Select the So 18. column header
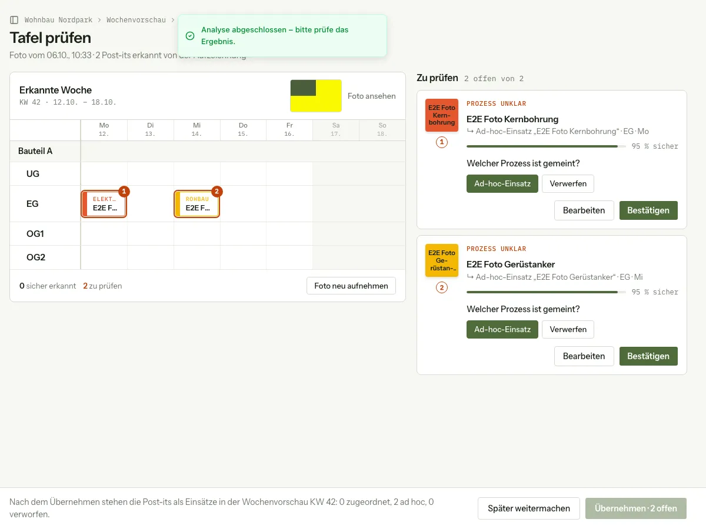 tap(382, 130)
